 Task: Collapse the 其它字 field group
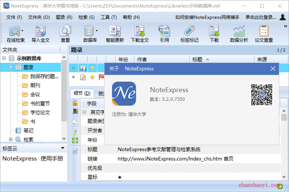point(85,112)
